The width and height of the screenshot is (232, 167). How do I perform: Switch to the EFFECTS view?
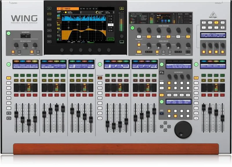click(x=49, y=14)
